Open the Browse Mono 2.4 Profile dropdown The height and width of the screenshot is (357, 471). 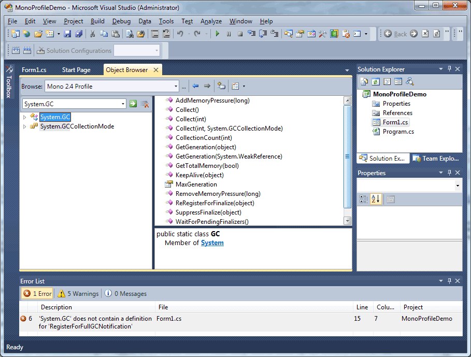[176, 87]
